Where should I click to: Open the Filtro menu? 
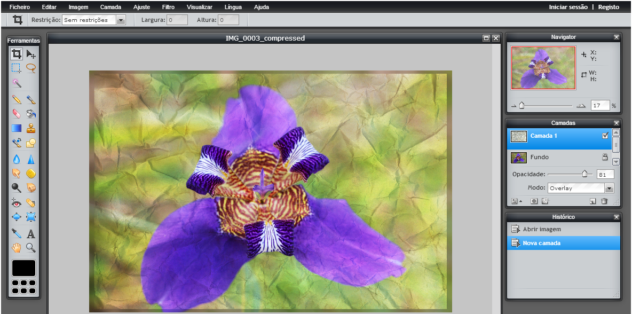pos(168,7)
